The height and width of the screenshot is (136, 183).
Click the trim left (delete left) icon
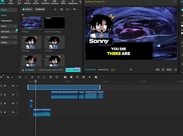click(38, 77)
